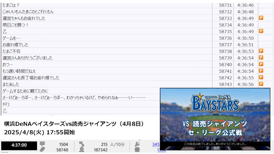The image size is (274, 154).
Task: Select the '乙' comment numbered 58735
Action: click(5, 32)
